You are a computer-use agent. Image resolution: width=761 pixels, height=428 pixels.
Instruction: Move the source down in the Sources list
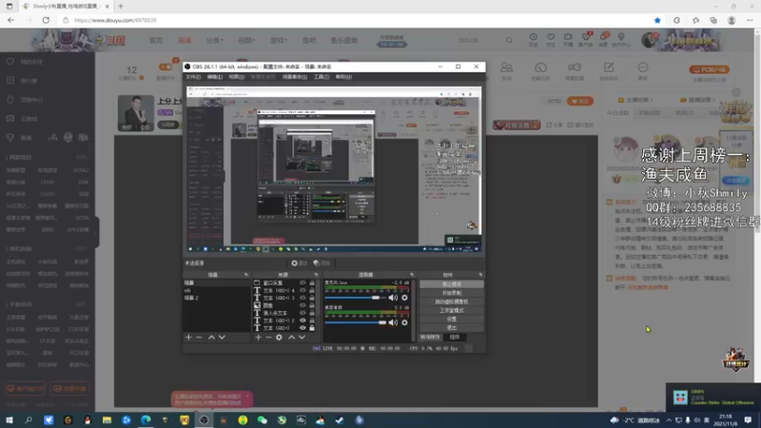coord(302,338)
